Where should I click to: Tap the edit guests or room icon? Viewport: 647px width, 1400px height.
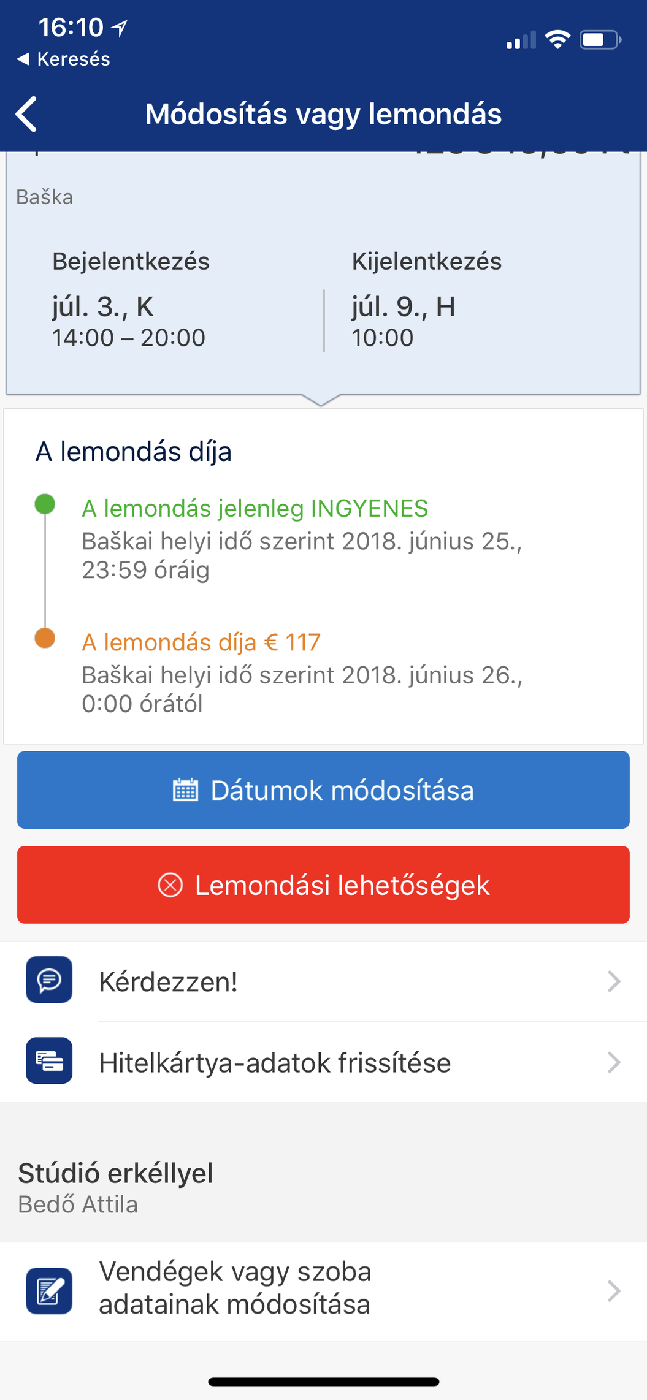point(49,1291)
